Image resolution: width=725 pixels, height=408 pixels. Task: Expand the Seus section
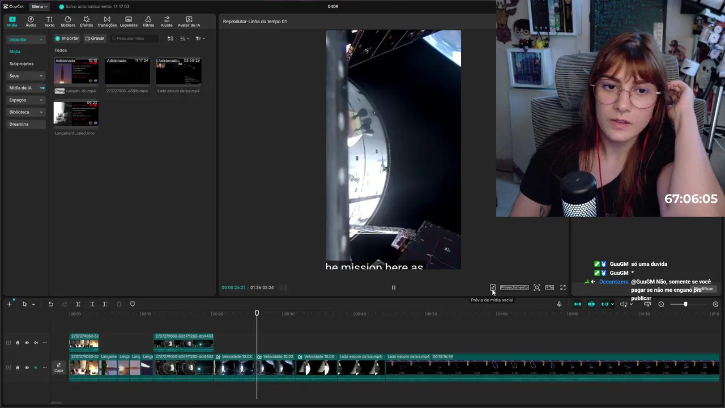click(x=25, y=76)
